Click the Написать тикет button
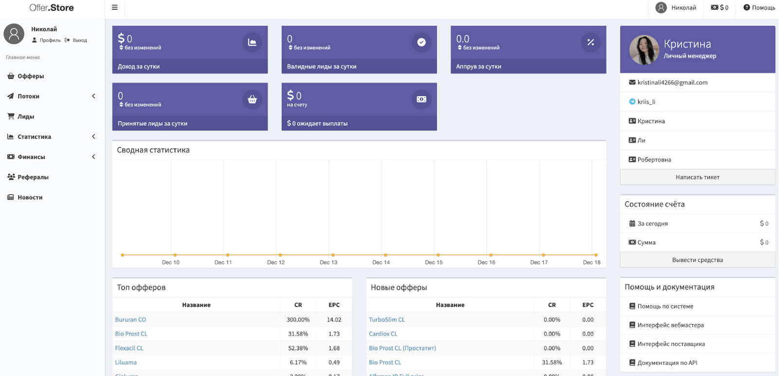Image resolution: width=779 pixels, height=376 pixels. click(x=697, y=177)
